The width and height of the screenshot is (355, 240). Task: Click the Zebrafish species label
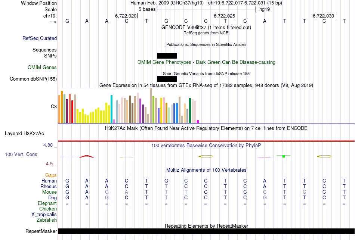[x=47, y=220]
